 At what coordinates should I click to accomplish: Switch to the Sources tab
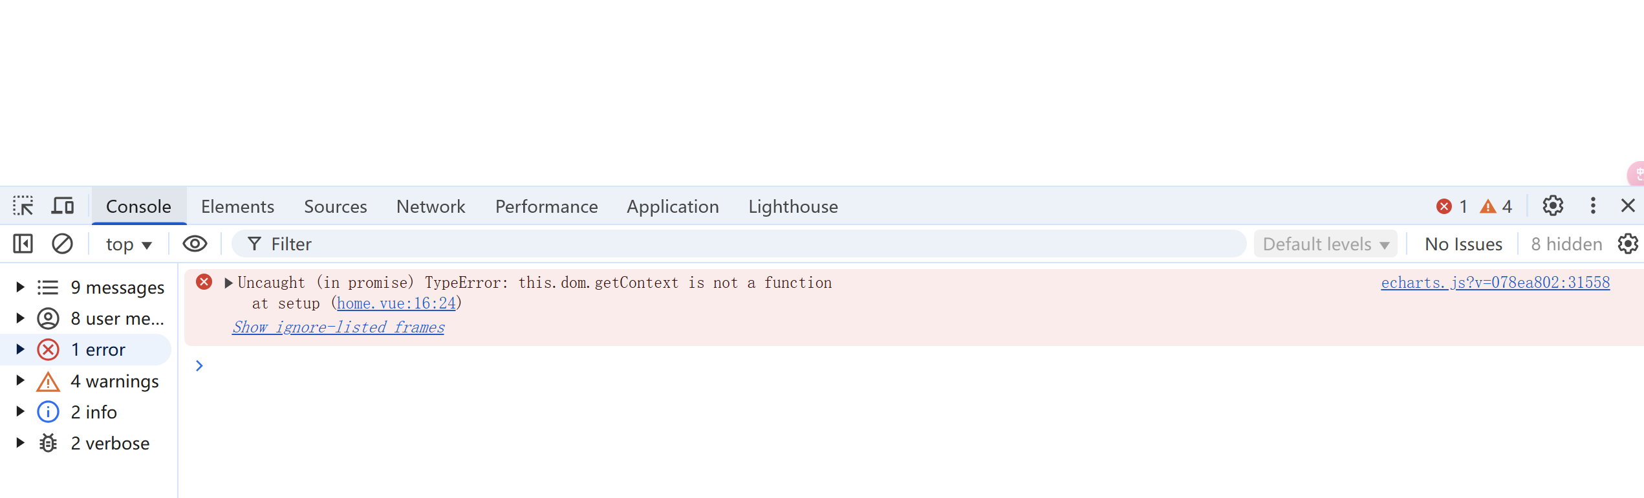pyautogui.click(x=336, y=206)
